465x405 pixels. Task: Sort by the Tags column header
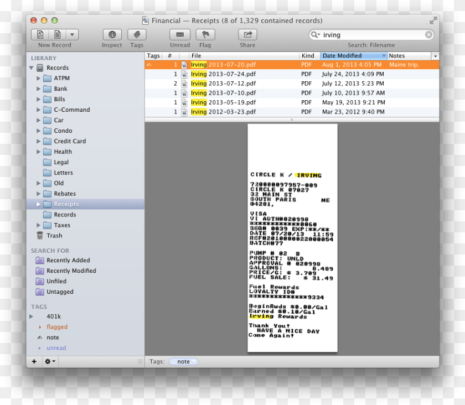(153, 56)
